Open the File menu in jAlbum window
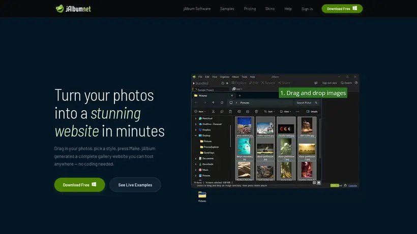Viewport: 417px width, 234px height. 200,77
